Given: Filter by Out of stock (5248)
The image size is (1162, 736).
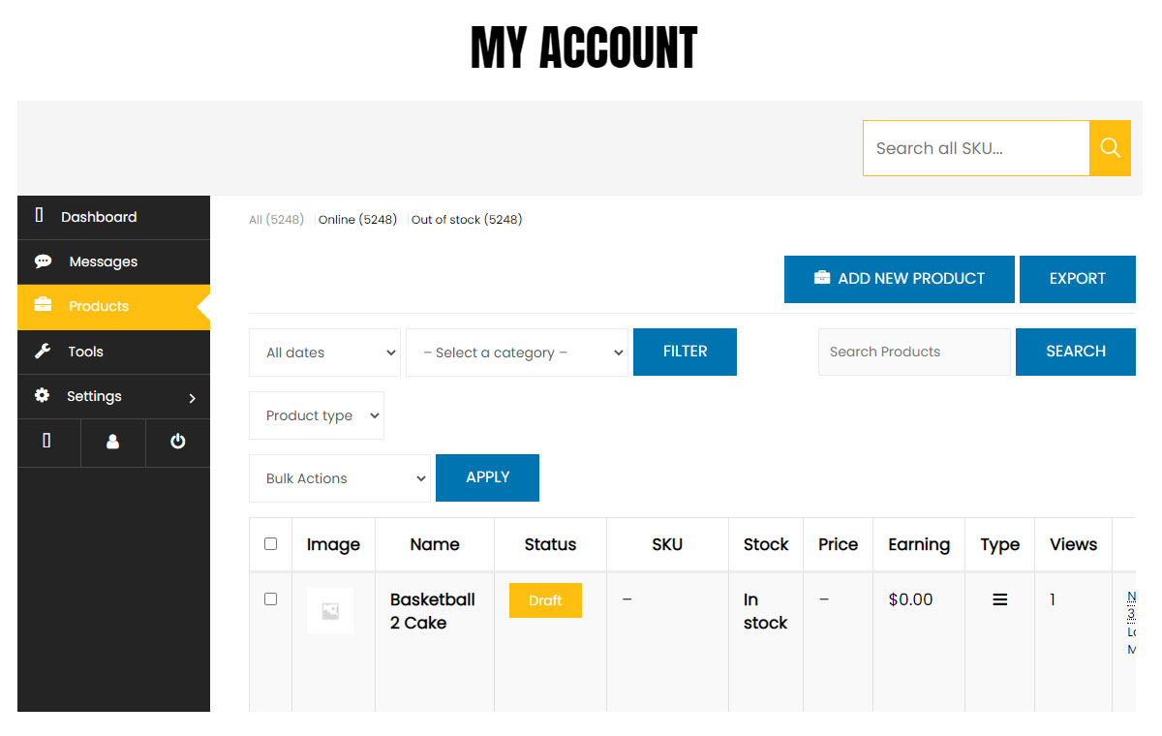Looking at the screenshot, I should coord(467,220).
